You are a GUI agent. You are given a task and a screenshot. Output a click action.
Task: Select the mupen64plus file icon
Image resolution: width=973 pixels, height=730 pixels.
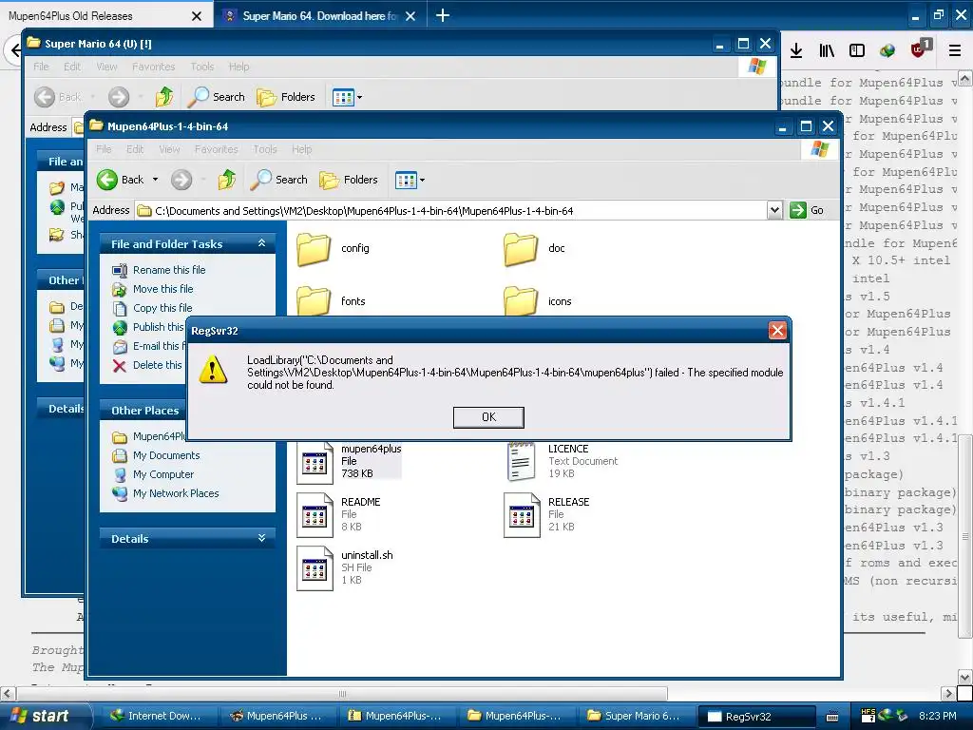coord(315,463)
